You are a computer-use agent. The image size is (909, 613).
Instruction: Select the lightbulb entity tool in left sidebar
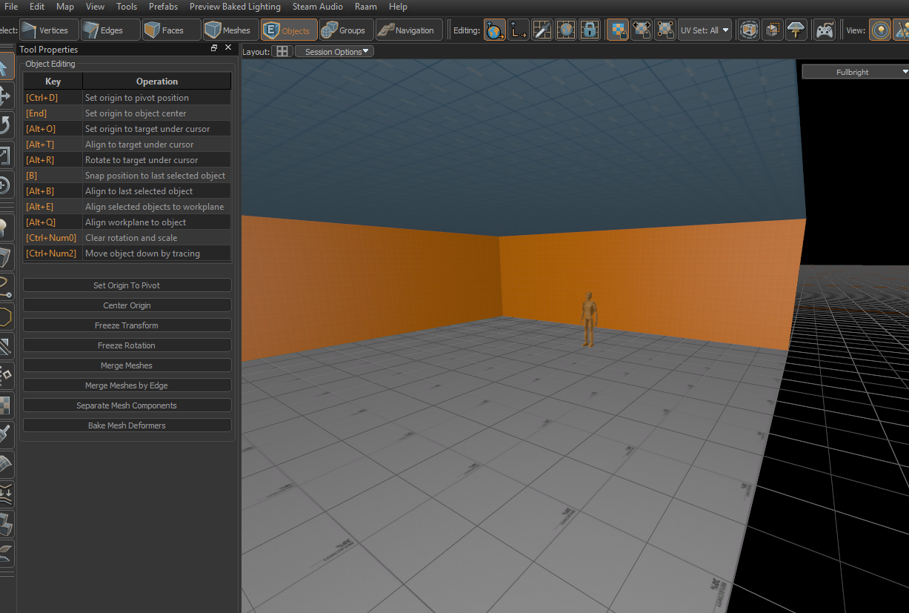point(5,228)
